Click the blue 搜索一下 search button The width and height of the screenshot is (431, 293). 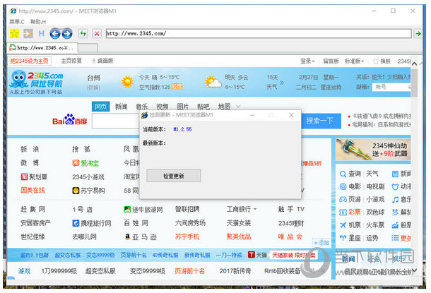(319, 121)
